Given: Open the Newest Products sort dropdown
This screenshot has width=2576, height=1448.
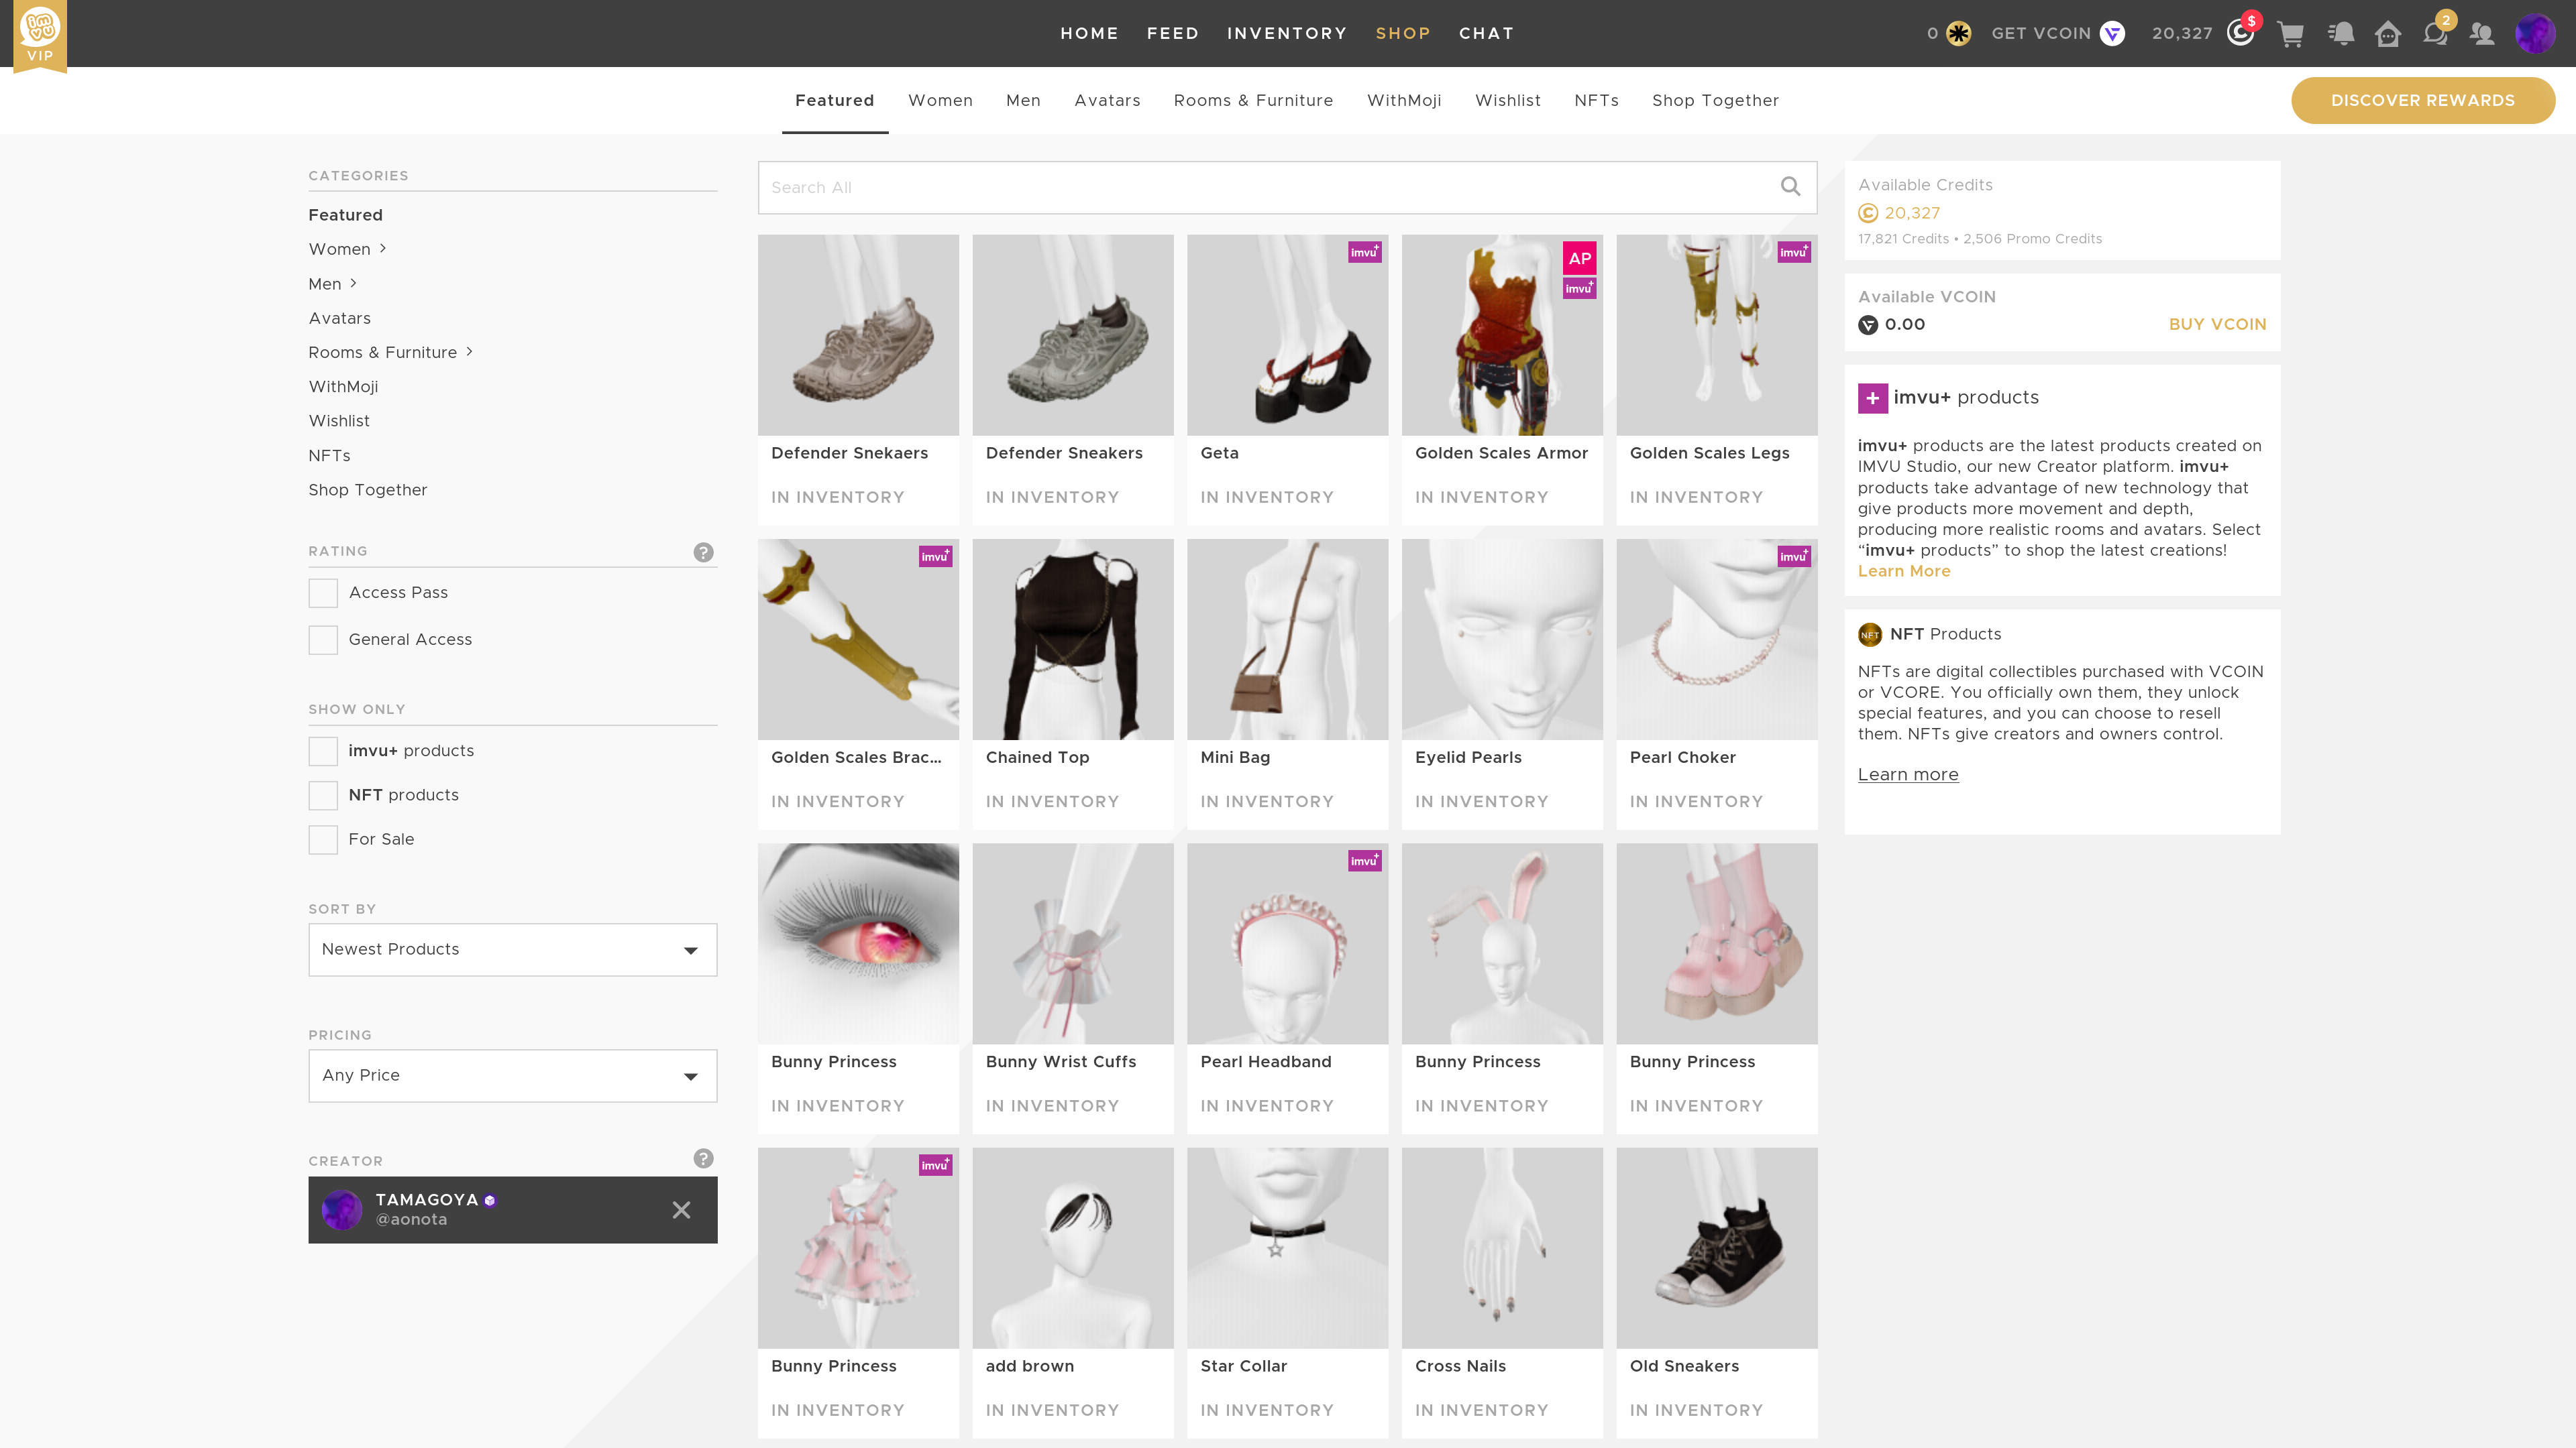Looking at the screenshot, I should pyautogui.click(x=512, y=949).
